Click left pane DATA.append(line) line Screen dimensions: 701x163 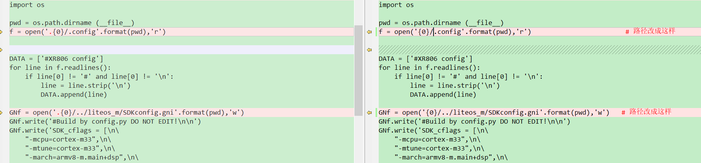(74, 95)
